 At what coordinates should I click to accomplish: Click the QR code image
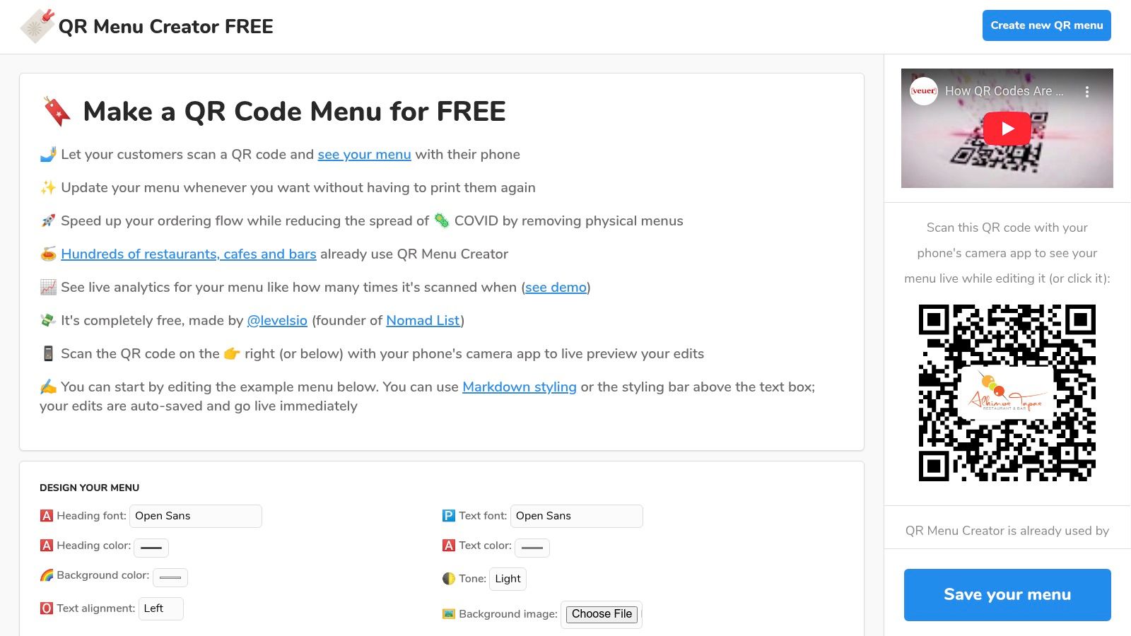1007,393
